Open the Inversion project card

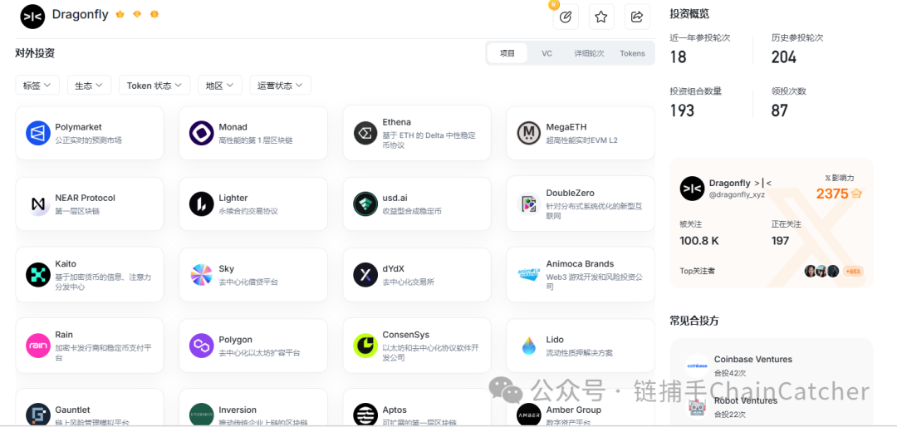pos(253,408)
